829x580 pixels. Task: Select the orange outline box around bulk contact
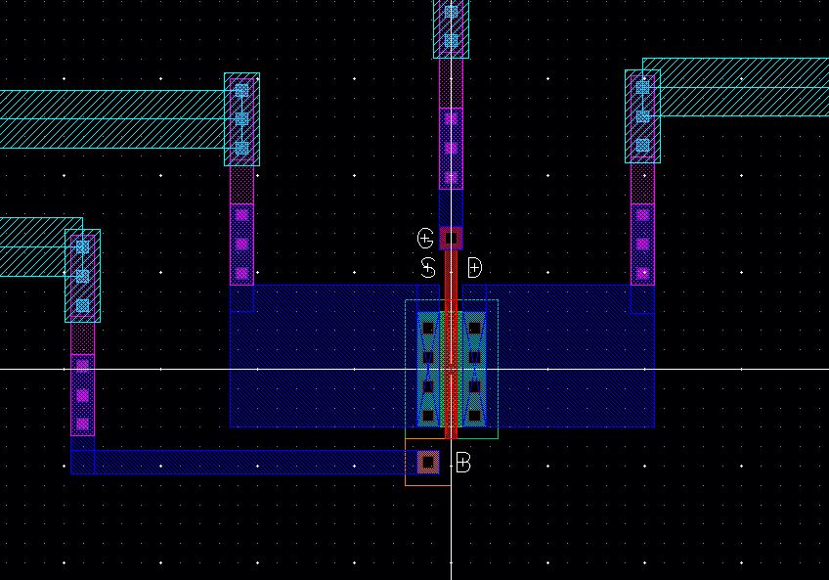coord(428,462)
